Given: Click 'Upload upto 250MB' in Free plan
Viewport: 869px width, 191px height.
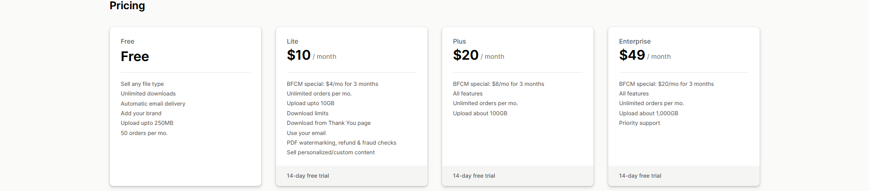Looking at the screenshot, I should (x=147, y=123).
